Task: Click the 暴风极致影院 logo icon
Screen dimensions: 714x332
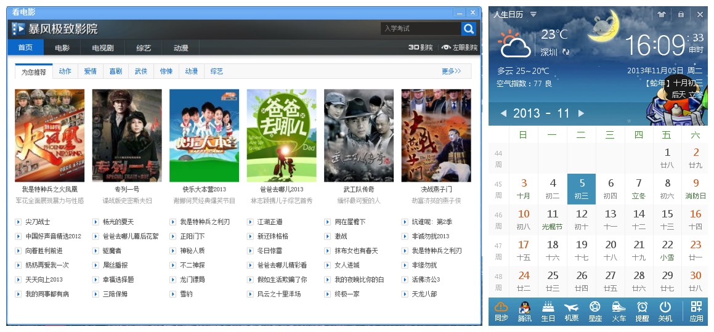Action: tap(18, 29)
